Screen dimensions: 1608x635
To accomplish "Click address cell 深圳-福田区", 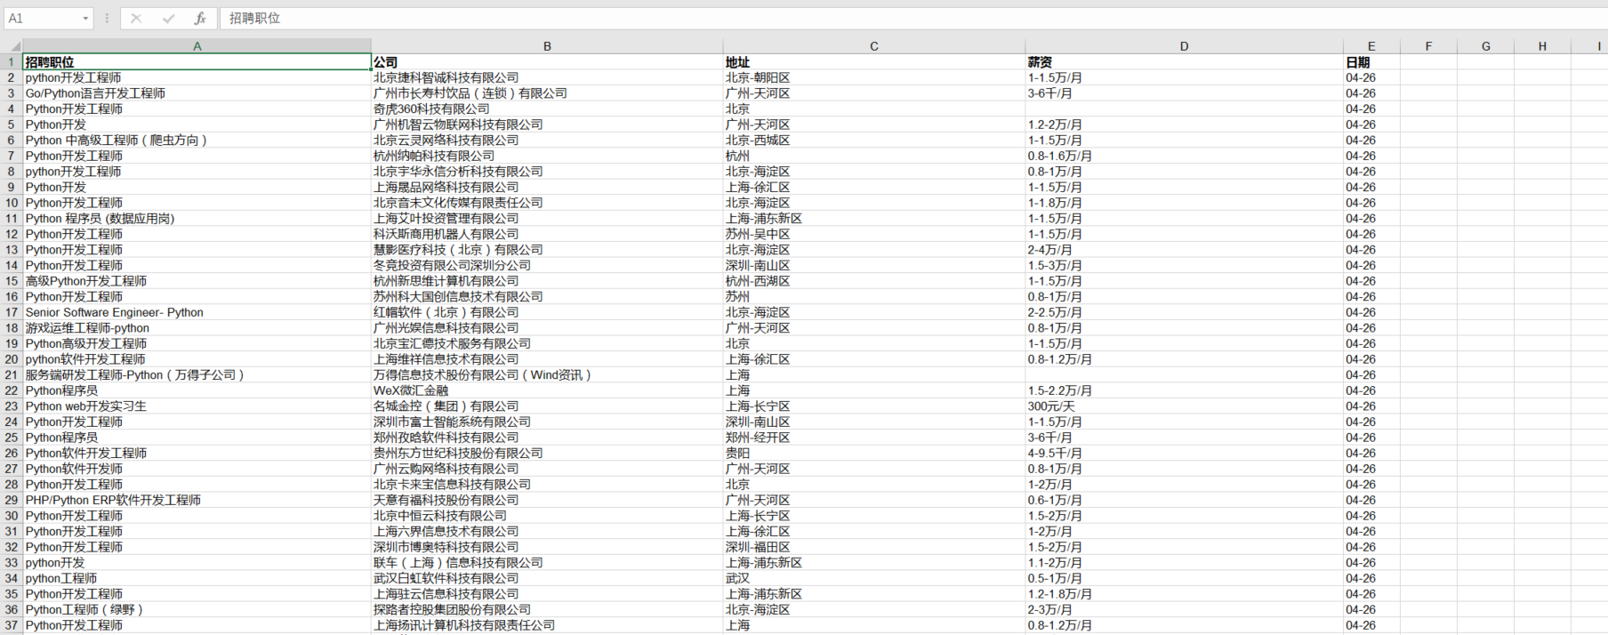I will coord(874,547).
